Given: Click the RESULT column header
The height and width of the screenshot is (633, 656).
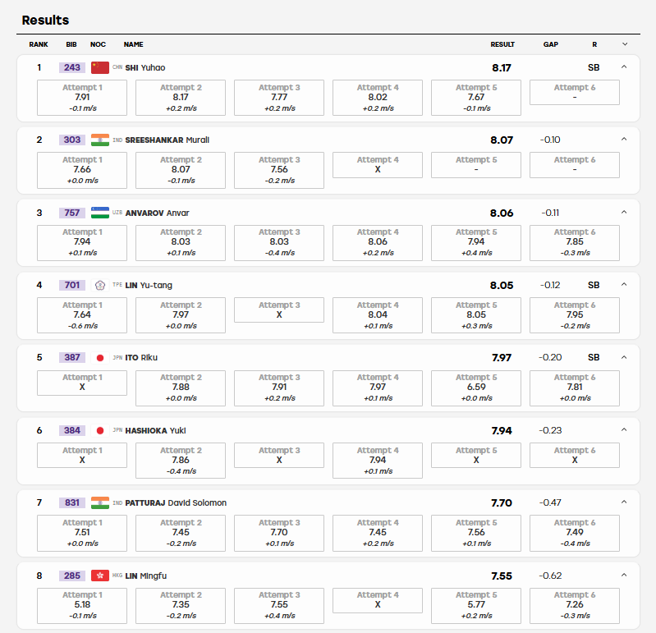Looking at the screenshot, I should [502, 44].
